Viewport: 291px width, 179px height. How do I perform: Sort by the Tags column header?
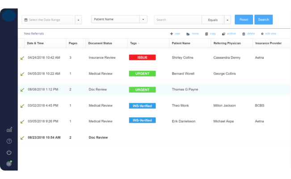tap(135, 43)
